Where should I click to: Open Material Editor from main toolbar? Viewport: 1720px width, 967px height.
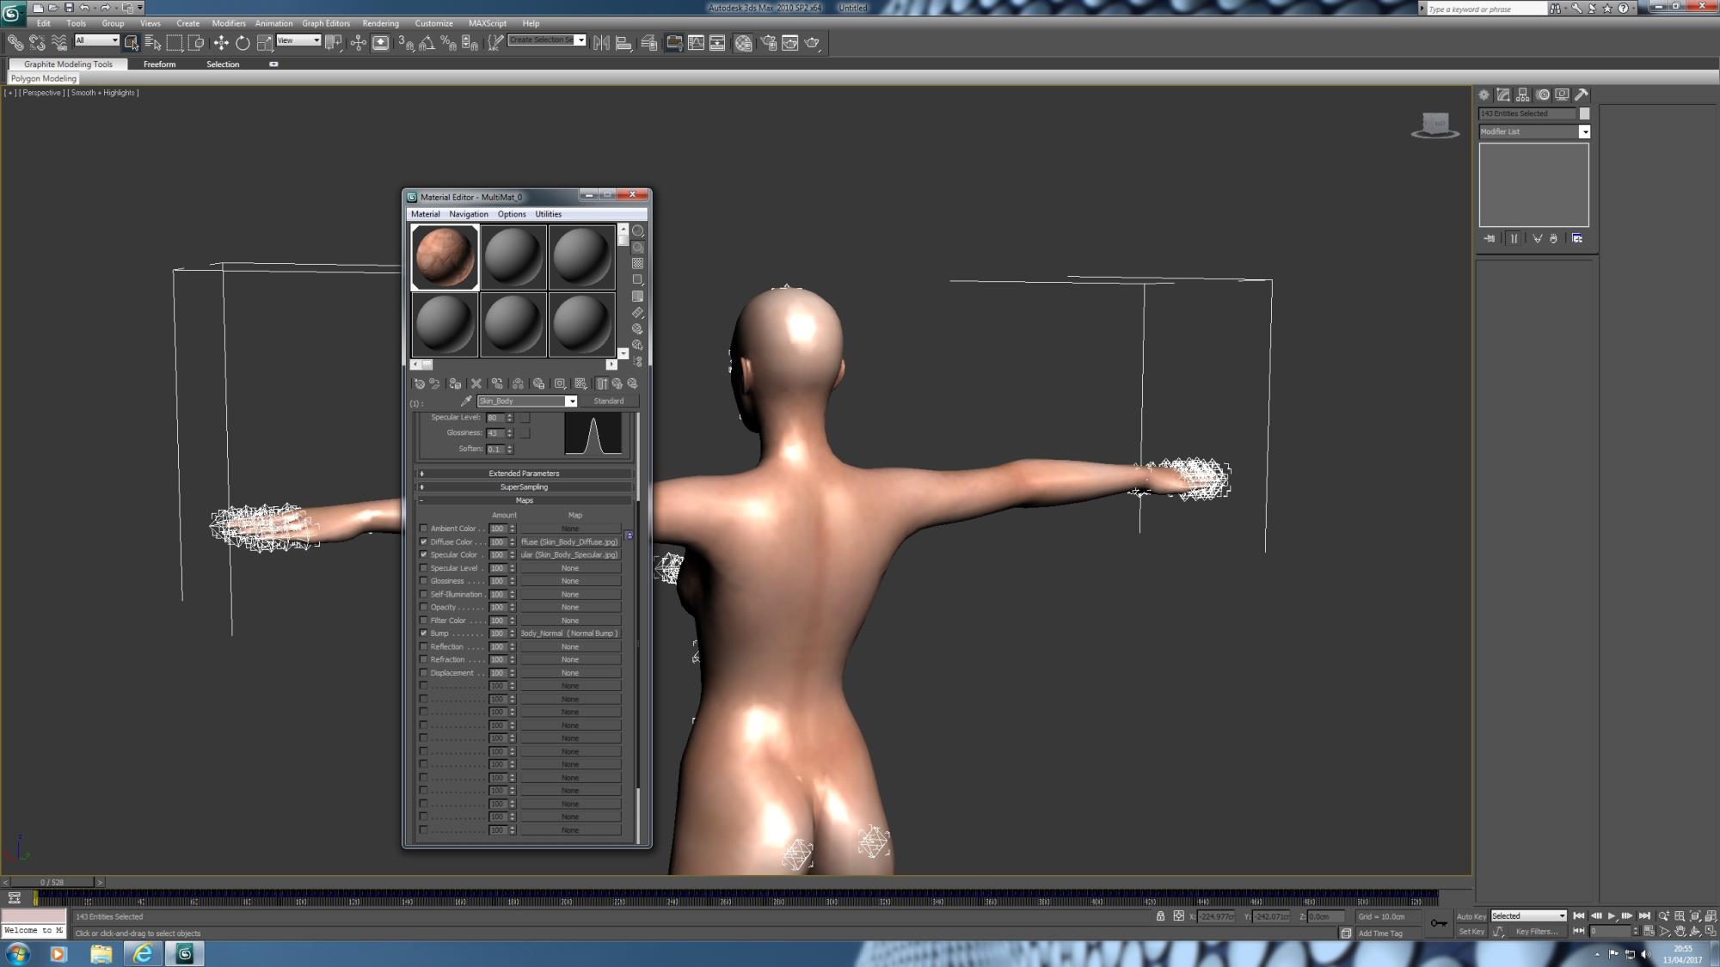[744, 42]
